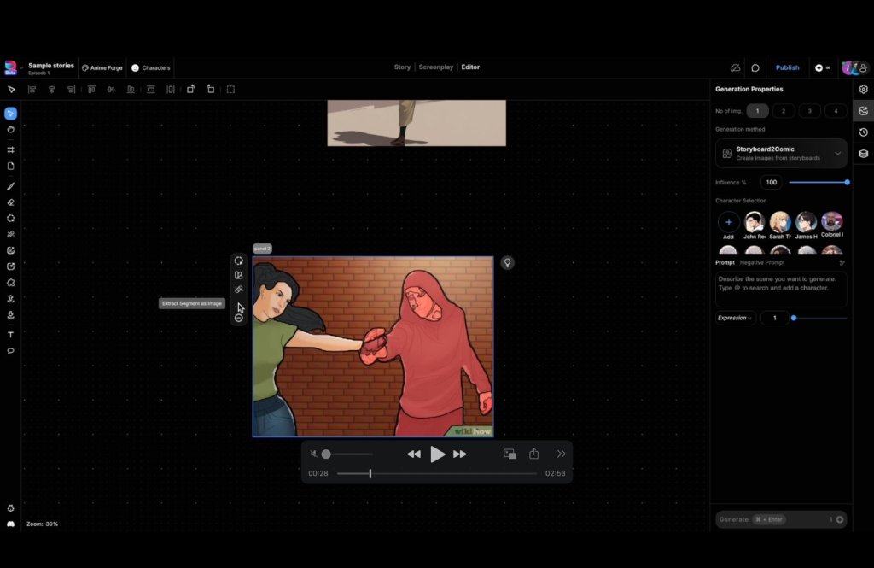
Task: Expand the Storyboard2Comic generation method dropdown
Action: [837, 154]
